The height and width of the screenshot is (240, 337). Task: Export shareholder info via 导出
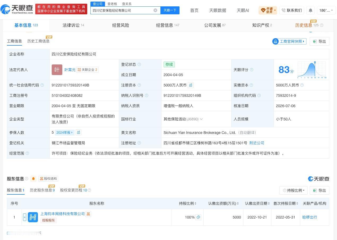[319, 190]
